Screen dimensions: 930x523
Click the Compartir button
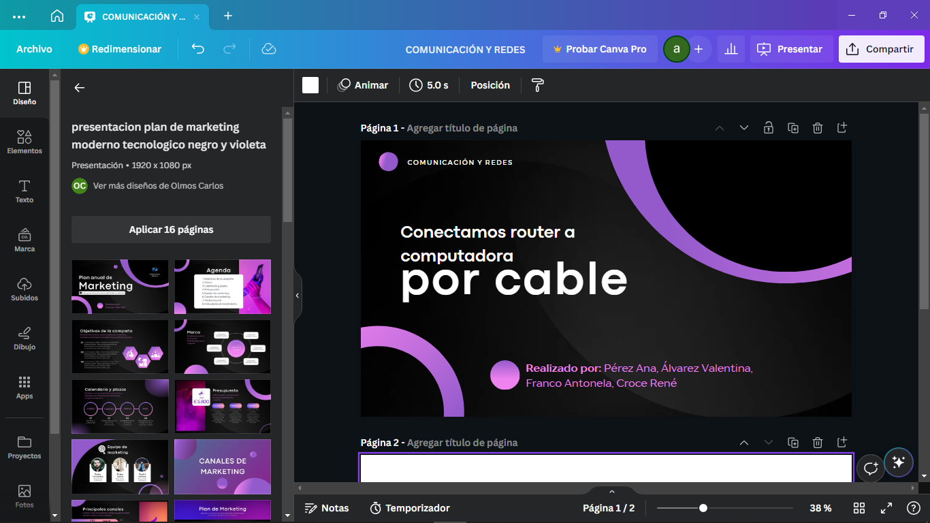pos(881,49)
